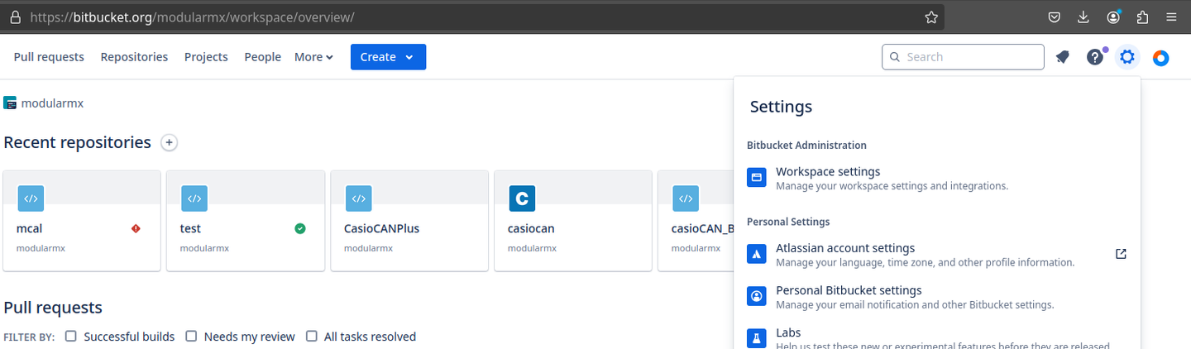This screenshot has height=349, width=1191.
Task: Go to Pull requests in top navigation
Action: 49,57
